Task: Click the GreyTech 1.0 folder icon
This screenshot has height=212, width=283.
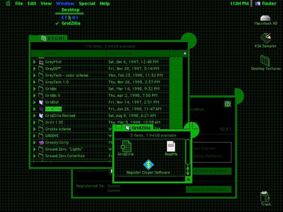Action: coord(41,82)
